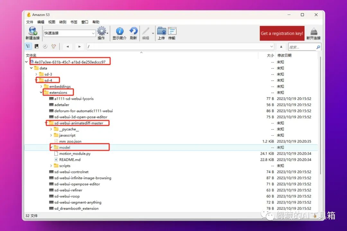Toggle the bookmarks view button
The width and height of the screenshot is (347, 231).
37,46
